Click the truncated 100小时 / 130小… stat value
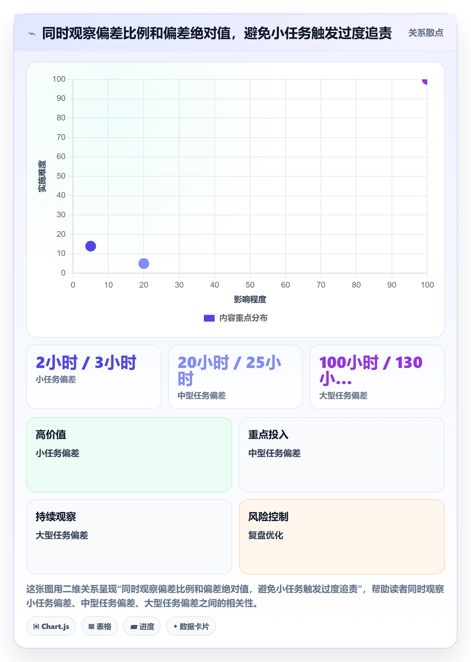 coord(371,371)
